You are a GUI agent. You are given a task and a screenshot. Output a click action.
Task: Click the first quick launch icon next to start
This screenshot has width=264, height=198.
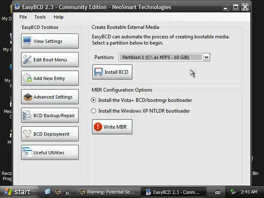click(x=48, y=191)
